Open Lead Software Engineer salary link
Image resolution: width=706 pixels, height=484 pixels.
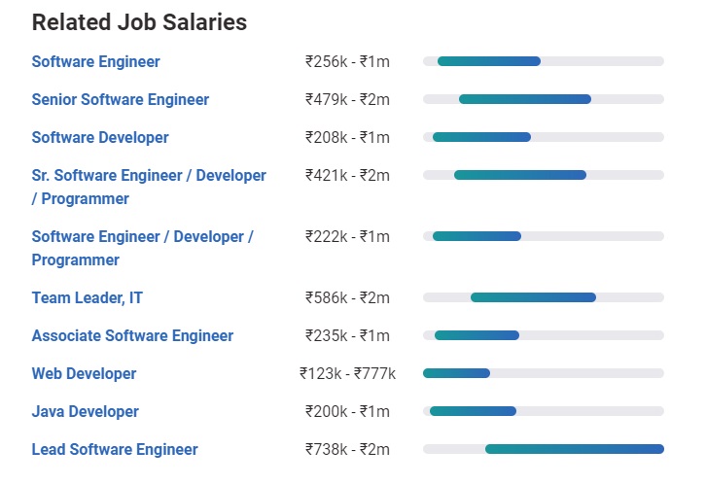tap(114, 449)
